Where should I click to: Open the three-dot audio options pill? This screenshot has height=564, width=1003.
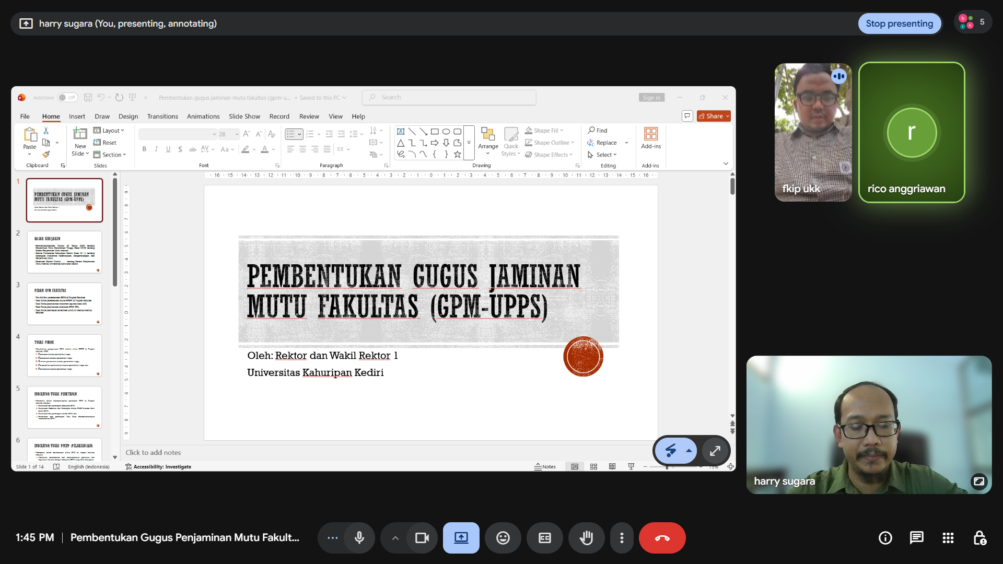[x=332, y=538]
